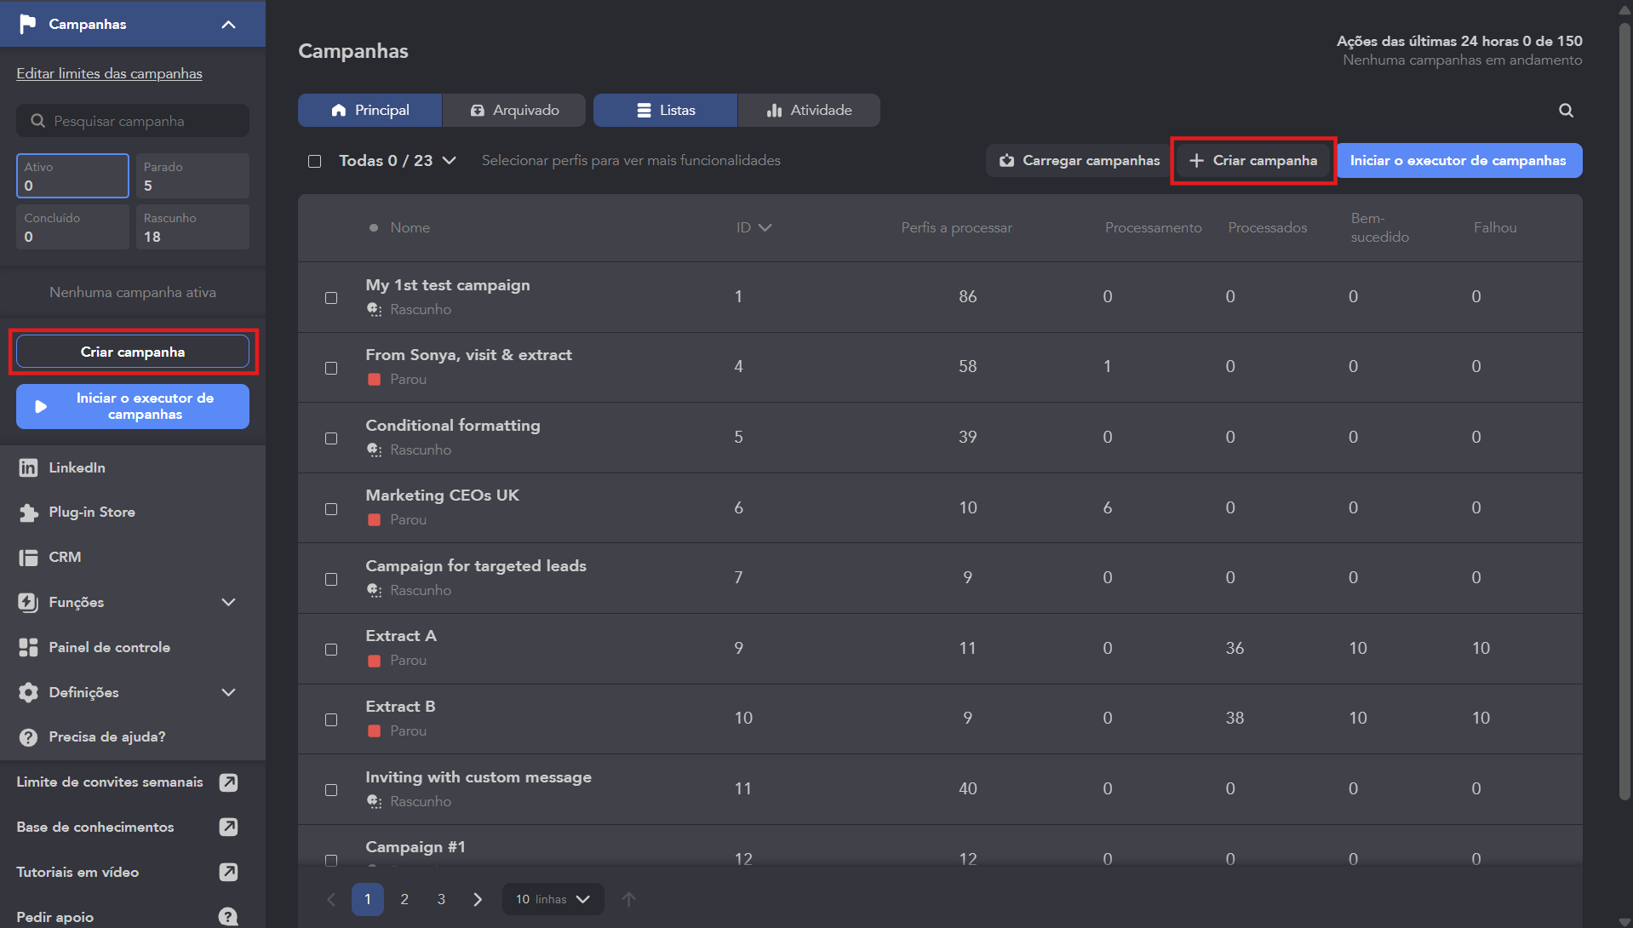
Task: Select checkbox for Conditional formatting
Action: coord(331,438)
